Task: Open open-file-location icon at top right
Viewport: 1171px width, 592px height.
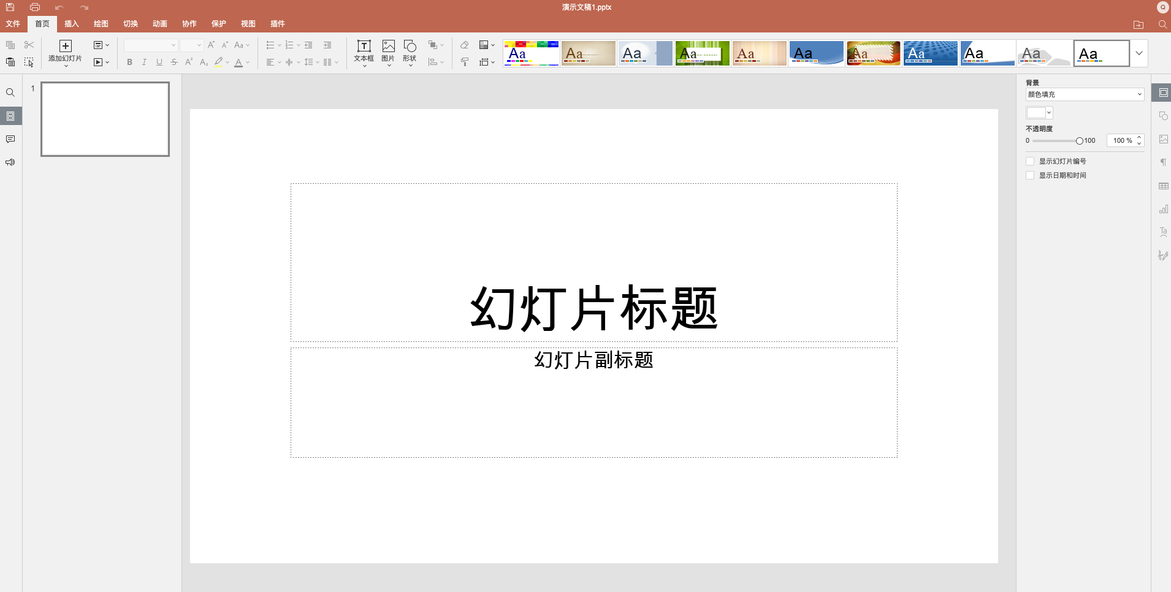Action: point(1139,25)
